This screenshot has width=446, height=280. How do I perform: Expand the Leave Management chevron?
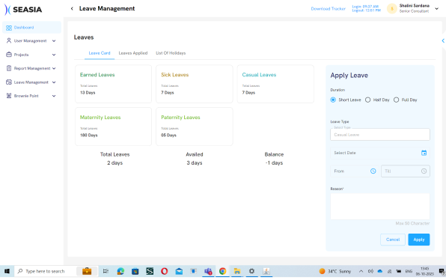(54, 82)
